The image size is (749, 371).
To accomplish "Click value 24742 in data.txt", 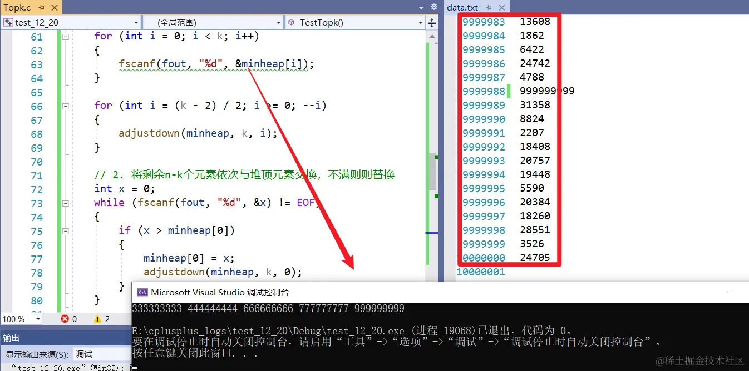I will click(x=535, y=63).
